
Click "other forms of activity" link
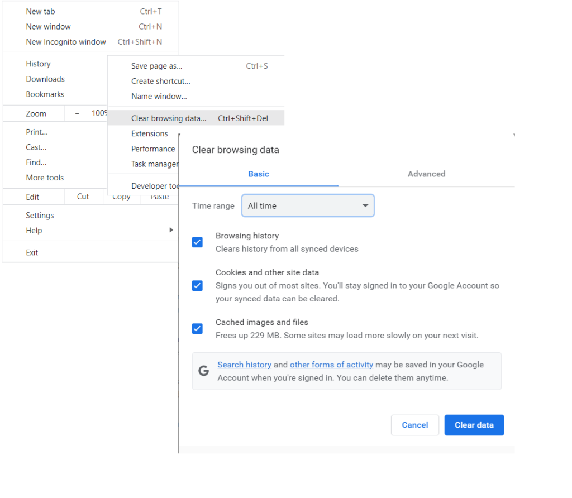(x=331, y=365)
